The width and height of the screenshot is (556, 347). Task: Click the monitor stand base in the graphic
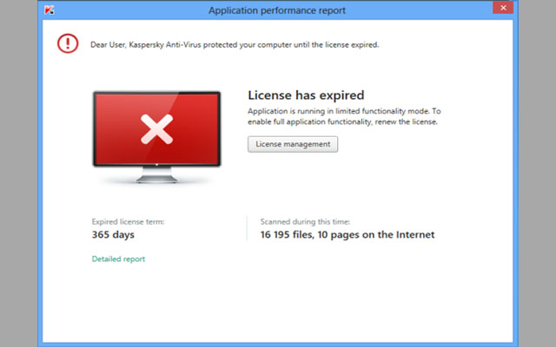coord(156,182)
